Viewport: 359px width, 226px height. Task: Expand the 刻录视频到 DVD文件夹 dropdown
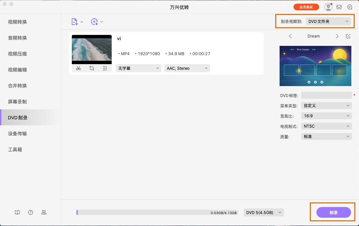click(x=328, y=21)
